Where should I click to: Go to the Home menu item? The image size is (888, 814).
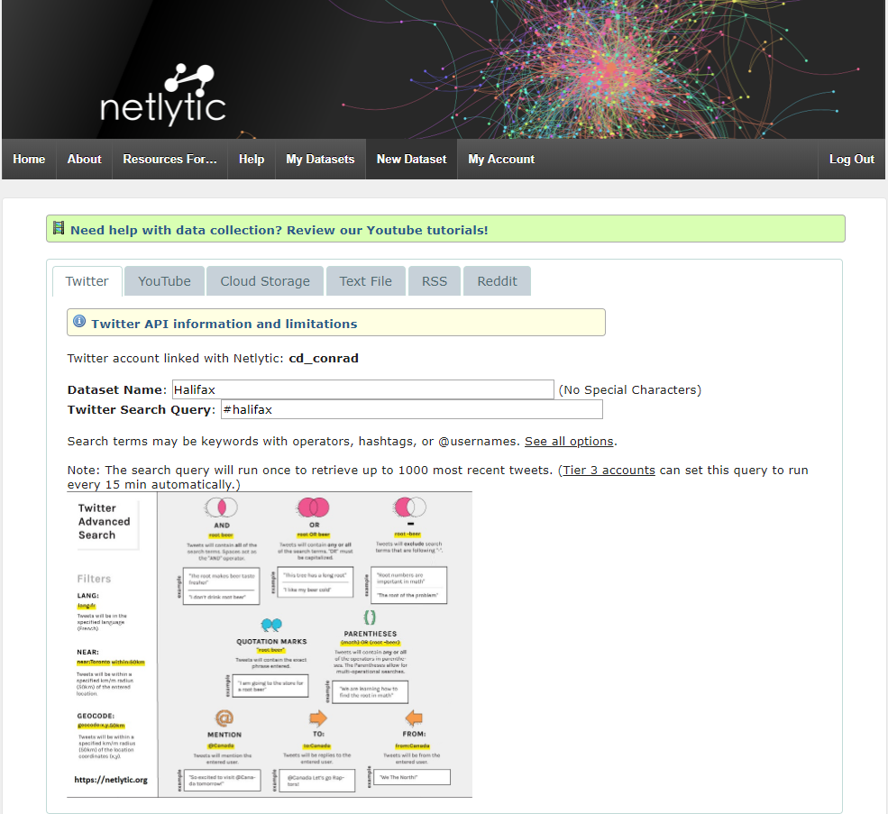[x=29, y=160]
